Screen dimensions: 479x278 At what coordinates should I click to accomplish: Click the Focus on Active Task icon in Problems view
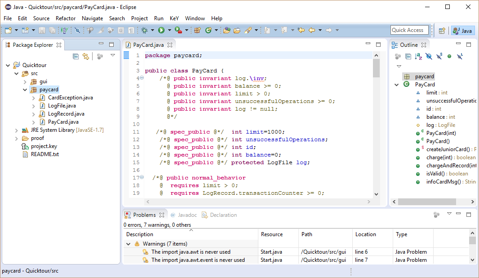pos(437,215)
